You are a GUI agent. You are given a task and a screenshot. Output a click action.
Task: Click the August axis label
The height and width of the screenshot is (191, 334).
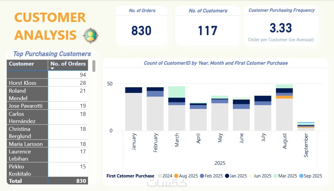tap(285, 141)
